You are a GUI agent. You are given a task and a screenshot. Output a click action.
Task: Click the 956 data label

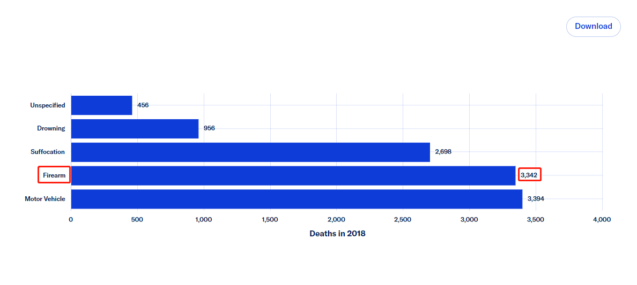click(209, 129)
